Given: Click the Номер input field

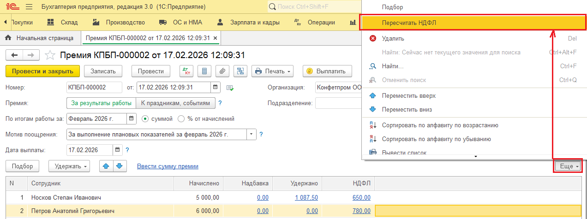Looking at the screenshot, I should [94, 87].
